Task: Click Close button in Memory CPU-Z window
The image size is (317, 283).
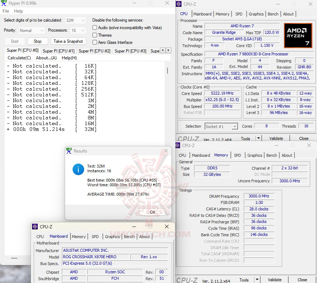Action: pos(302,280)
